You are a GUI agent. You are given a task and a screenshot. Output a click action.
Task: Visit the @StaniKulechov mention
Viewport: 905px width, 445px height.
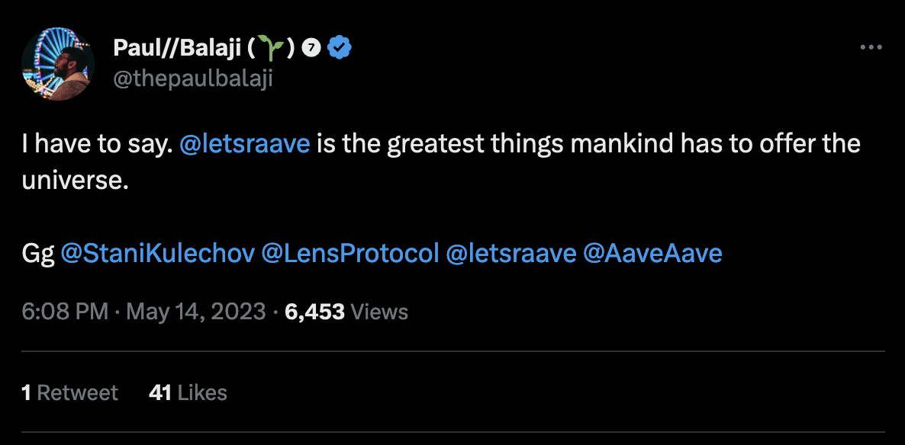pyautogui.click(x=157, y=253)
